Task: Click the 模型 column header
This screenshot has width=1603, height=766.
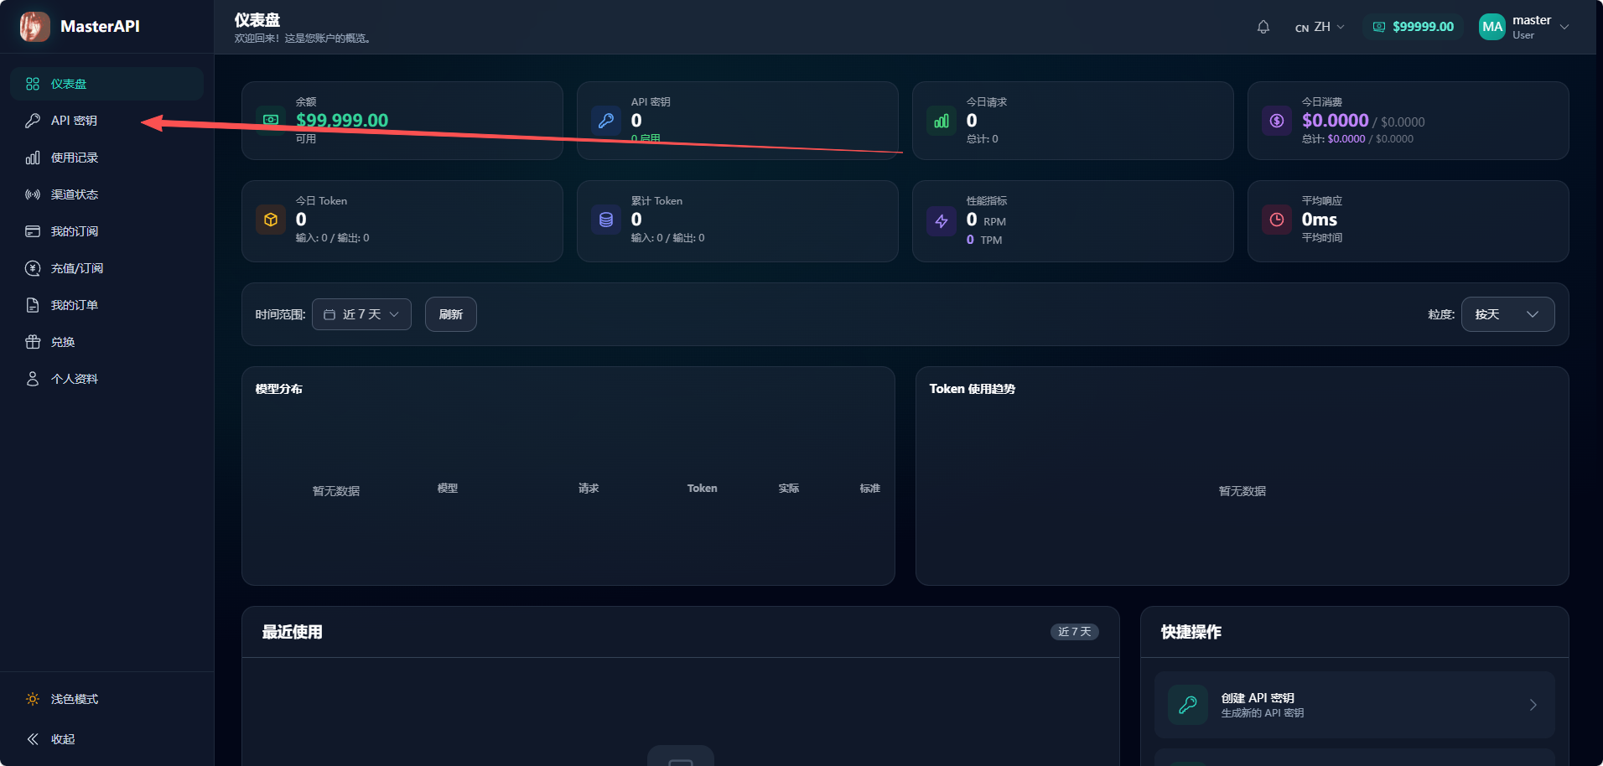Action: coord(448,489)
